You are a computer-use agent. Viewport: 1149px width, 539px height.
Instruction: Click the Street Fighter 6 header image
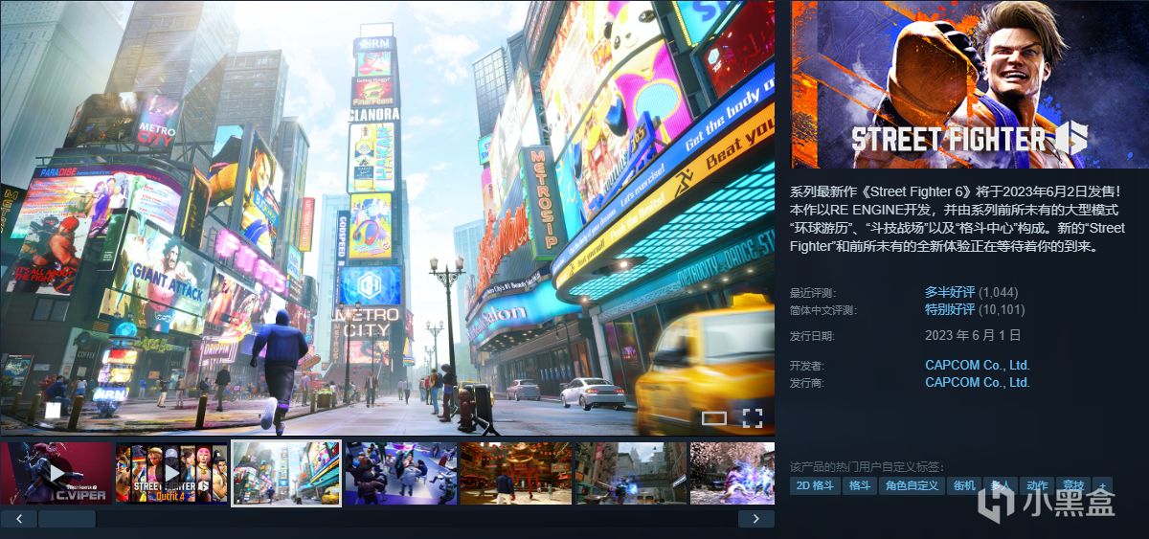tap(969, 85)
